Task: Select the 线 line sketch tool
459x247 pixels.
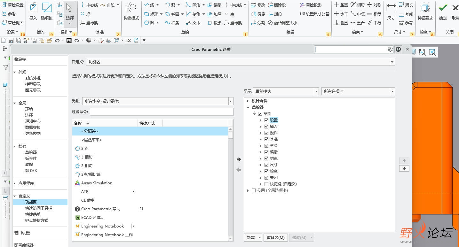Action: pyautogui.click(x=149, y=5)
